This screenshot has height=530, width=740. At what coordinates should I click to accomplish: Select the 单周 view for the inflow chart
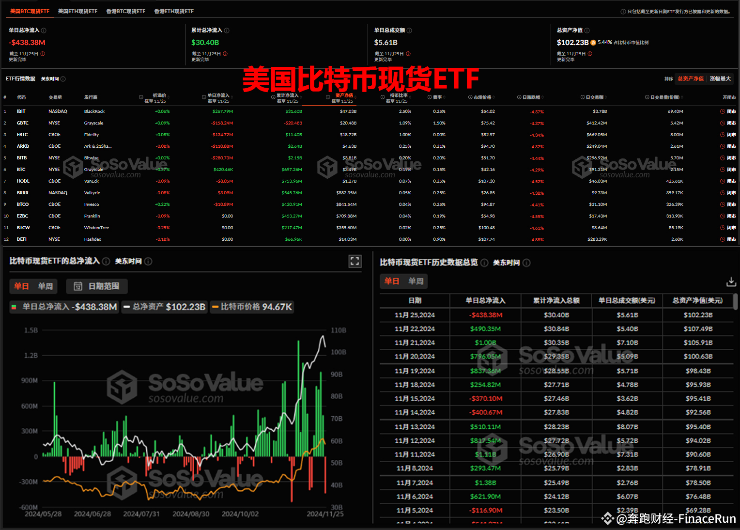(x=46, y=286)
